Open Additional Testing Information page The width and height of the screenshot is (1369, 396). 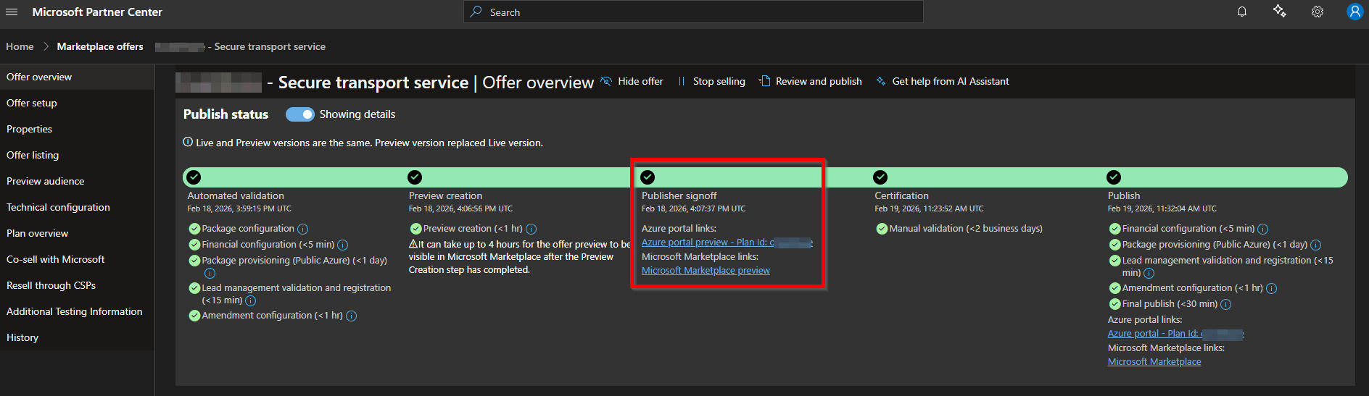coord(77,311)
